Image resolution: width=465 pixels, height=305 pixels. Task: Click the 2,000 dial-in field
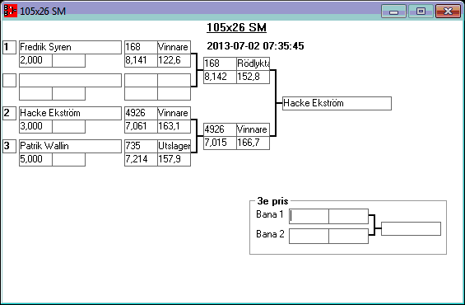(x=35, y=60)
